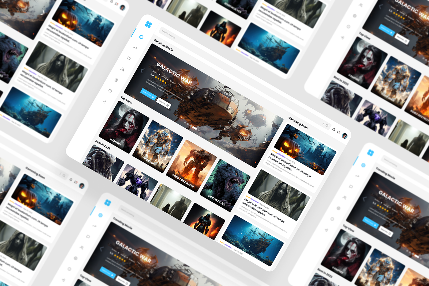Viewport: 429px width, 286px height.
Task: Open the trending line-chart icon in center sidebar
Action: [135, 48]
